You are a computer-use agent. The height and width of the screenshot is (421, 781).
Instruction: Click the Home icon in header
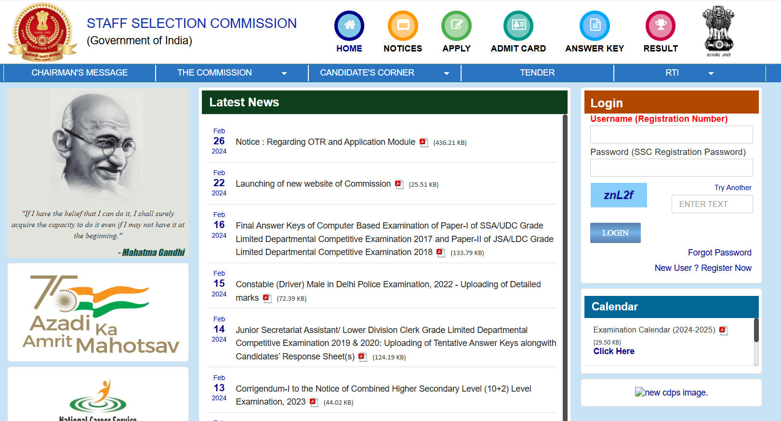click(x=349, y=26)
